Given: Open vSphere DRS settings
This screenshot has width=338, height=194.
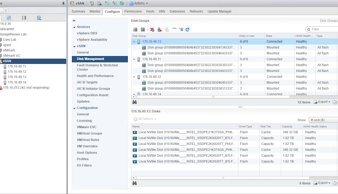Looking at the screenshot, I should coord(87,33).
